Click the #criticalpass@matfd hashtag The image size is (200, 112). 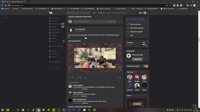tap(74, 41)
